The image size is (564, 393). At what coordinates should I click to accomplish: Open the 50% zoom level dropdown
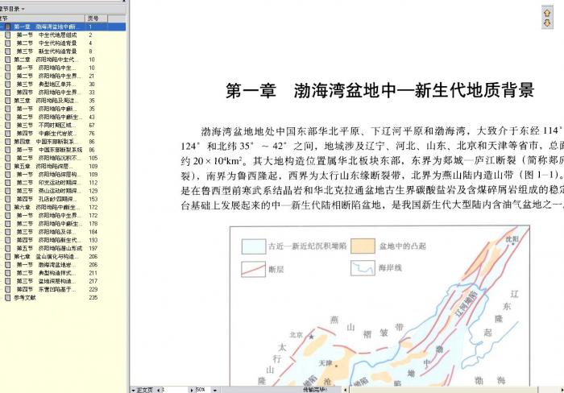[x=213, y=389]
